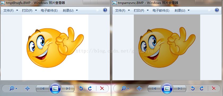Click 电子邮件(E) in left viewer

[49, 11]
